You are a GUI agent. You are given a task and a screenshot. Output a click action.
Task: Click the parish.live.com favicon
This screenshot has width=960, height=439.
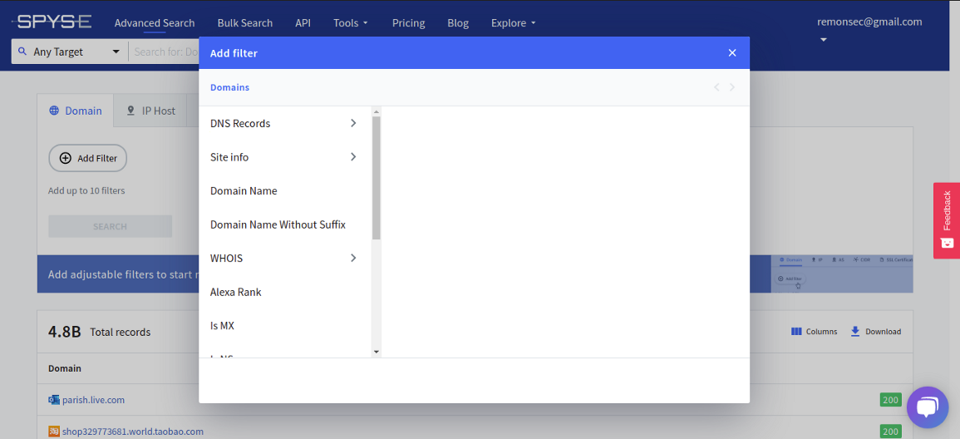click(x=54, y=400)
